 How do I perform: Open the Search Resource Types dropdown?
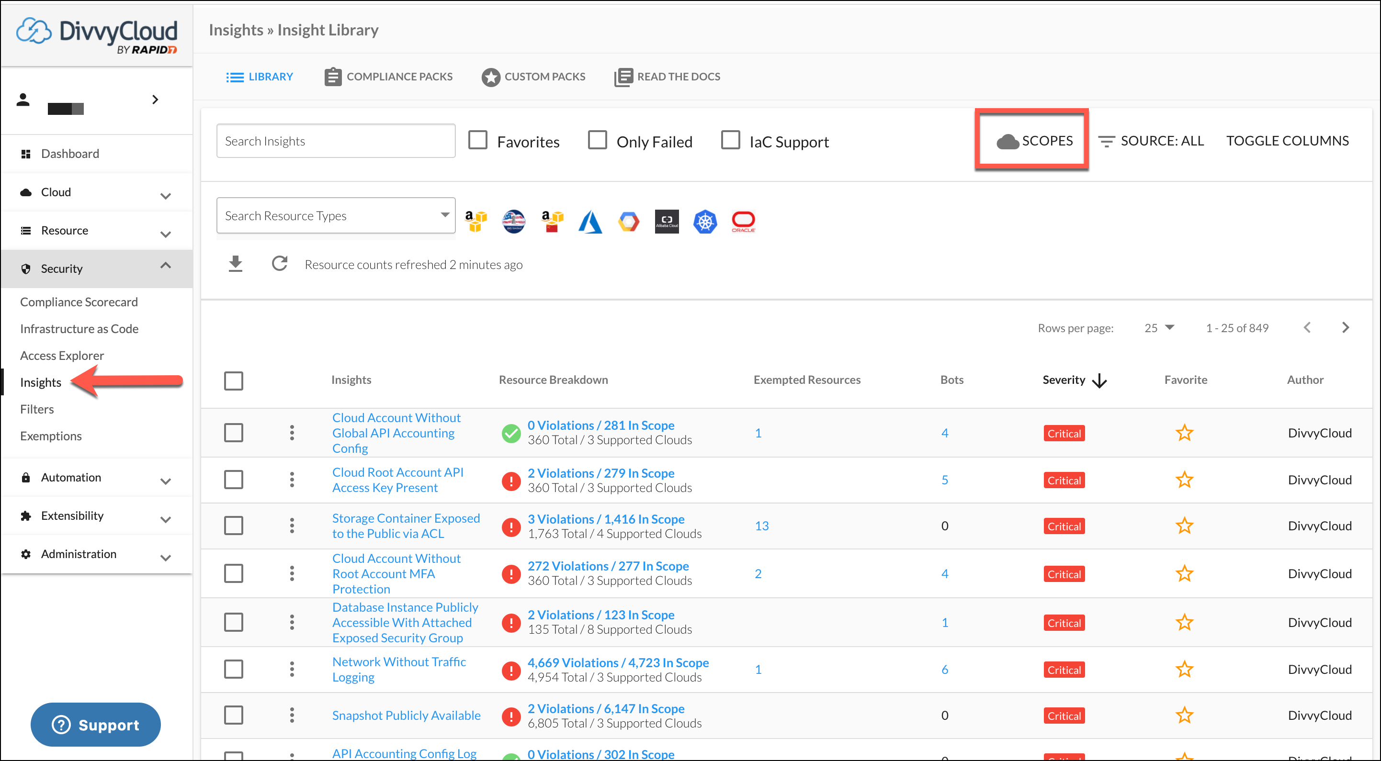[x=336, y=215]
